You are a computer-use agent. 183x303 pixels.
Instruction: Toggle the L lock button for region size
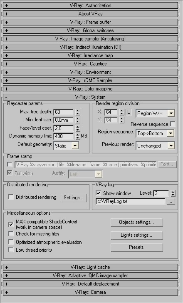(x=129, y=112)
